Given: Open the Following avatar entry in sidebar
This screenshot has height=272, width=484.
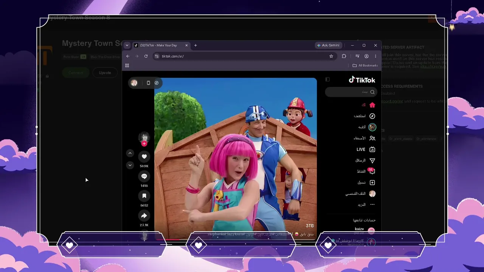Looking at the screenshot, I should click(x=372, y=127).
